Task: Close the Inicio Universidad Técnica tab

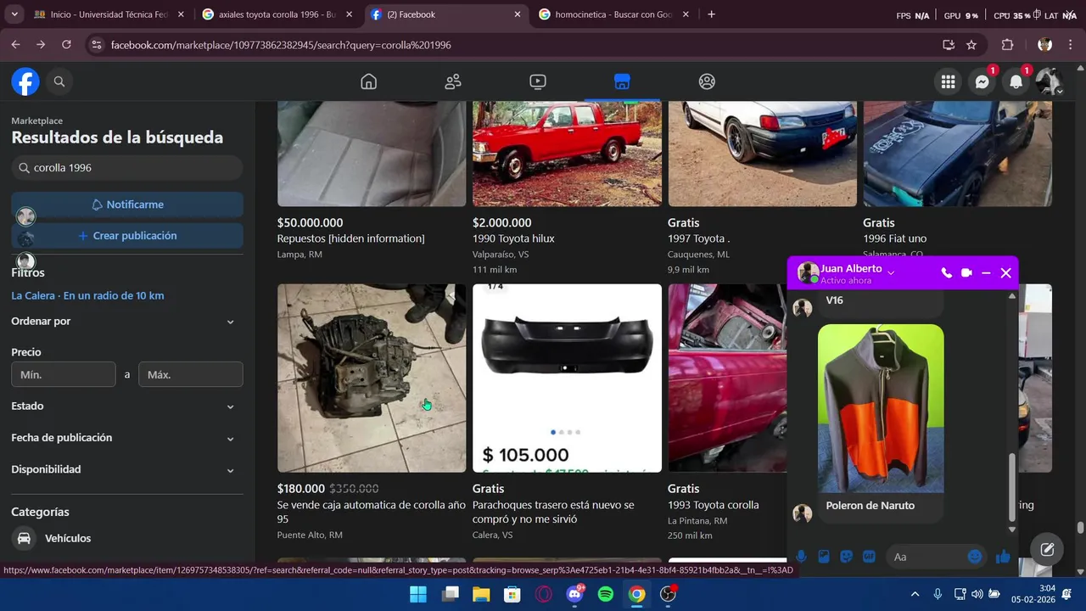Action: (181, 14)
